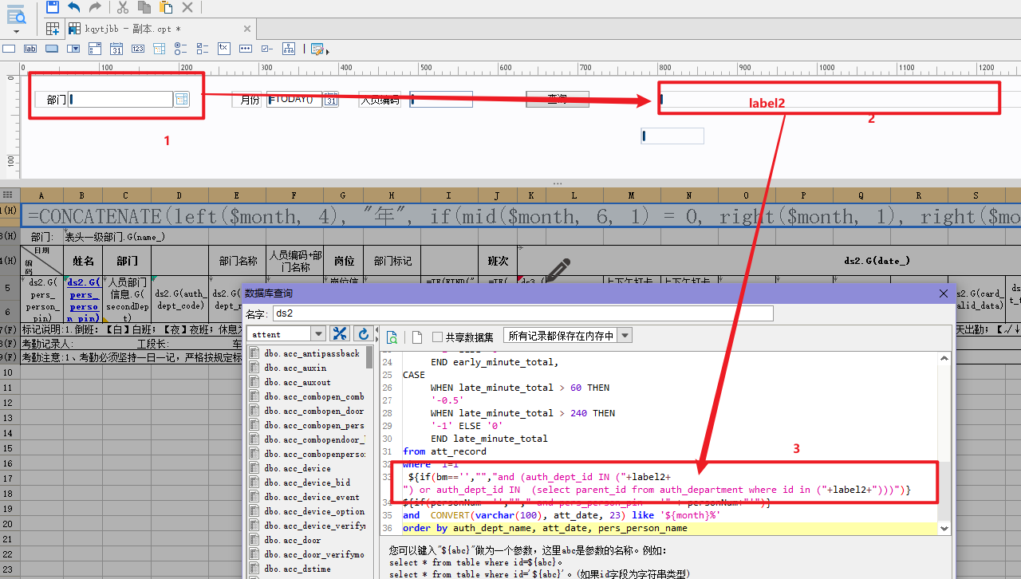The width and height of the screenshot is (1021, 579).
Task: Click the small text field below label2
Action: [672, 136]
